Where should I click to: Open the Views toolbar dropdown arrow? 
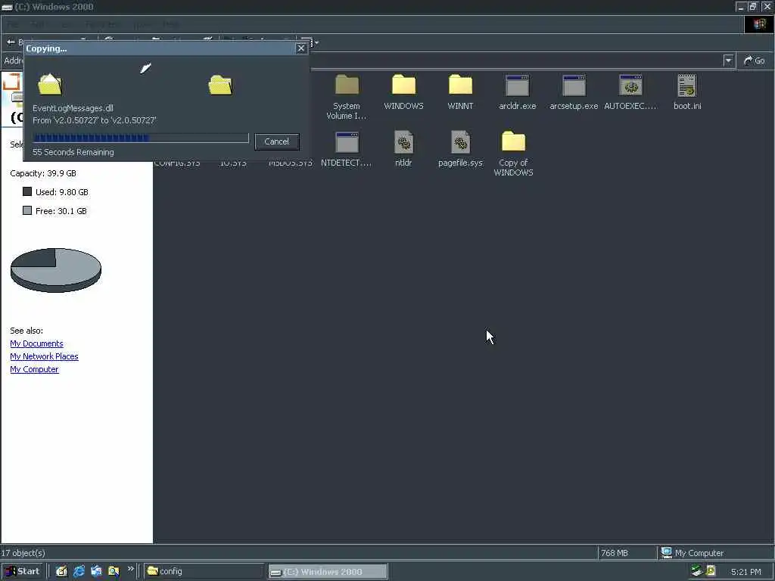317,42
